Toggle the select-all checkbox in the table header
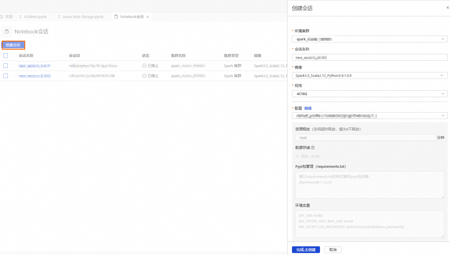 tap(6, 56)
